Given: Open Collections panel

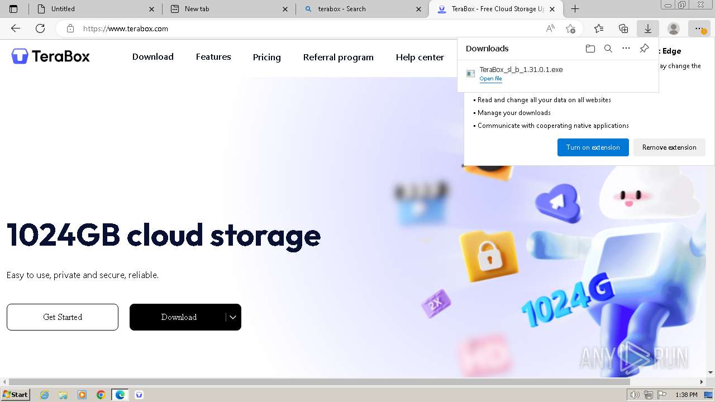Looking at the screenshot, I should pos(623,28).
